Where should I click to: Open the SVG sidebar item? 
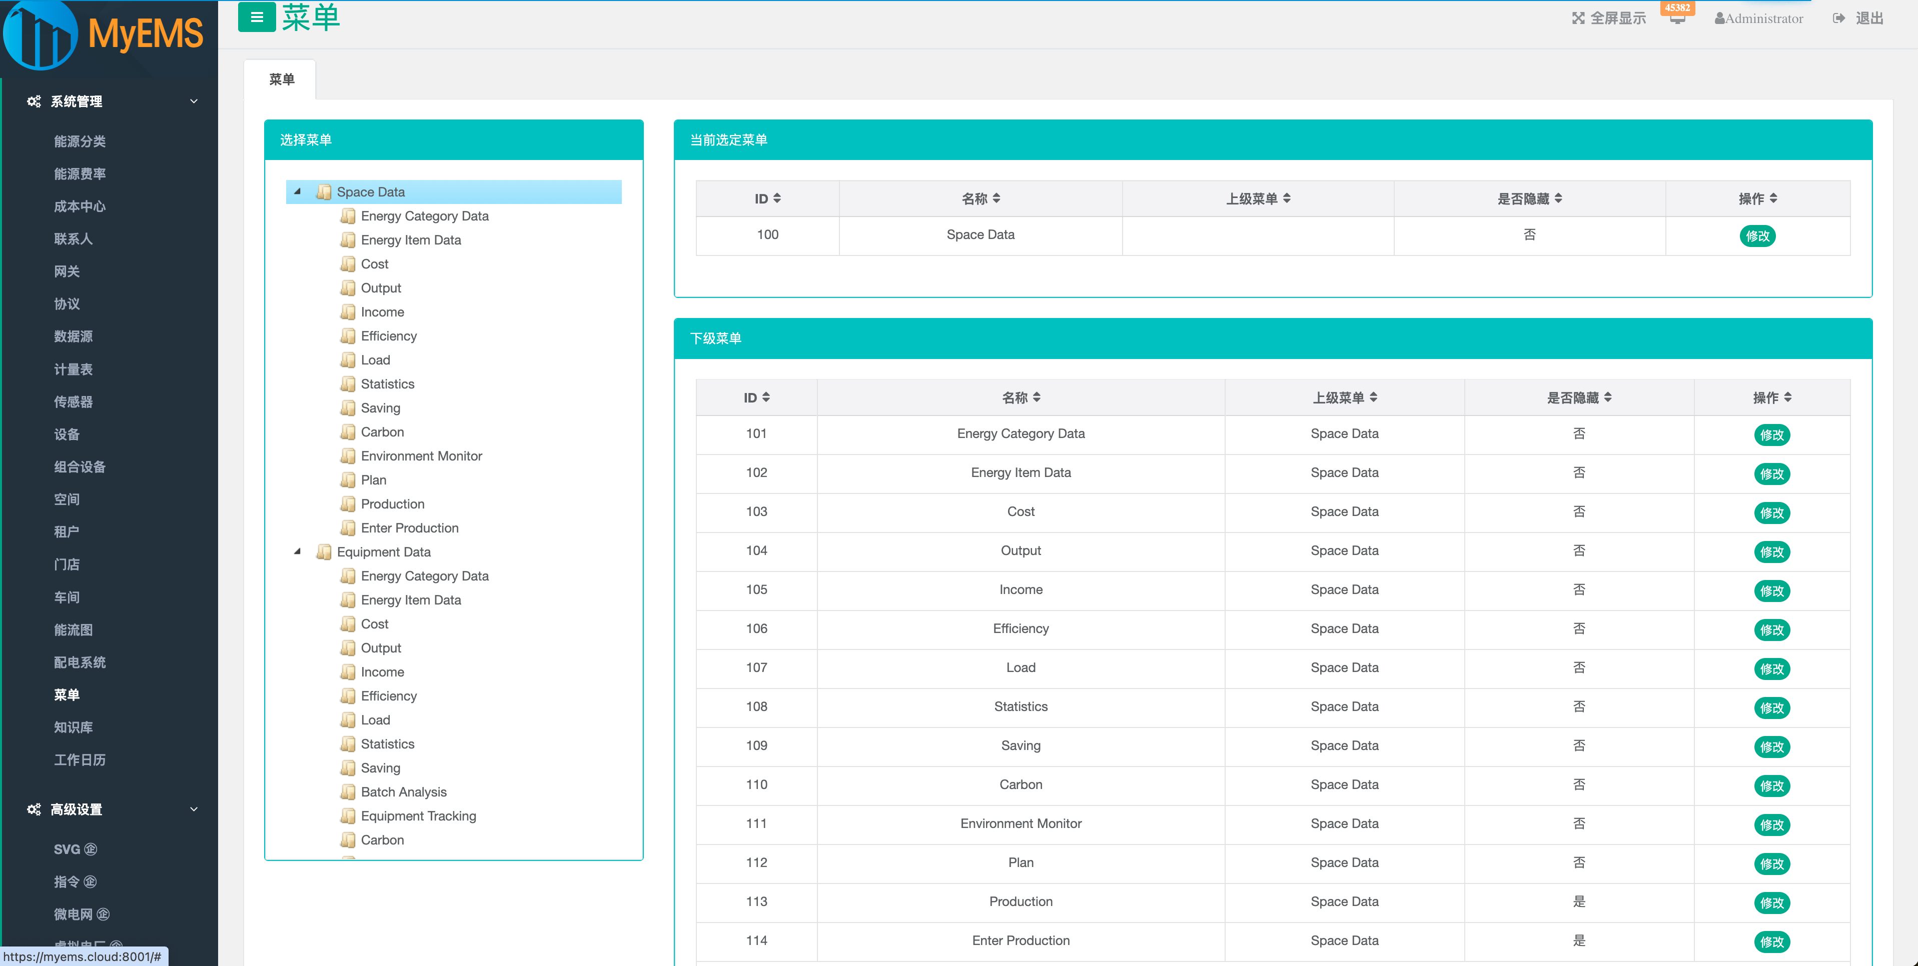[x=66, y=849]
